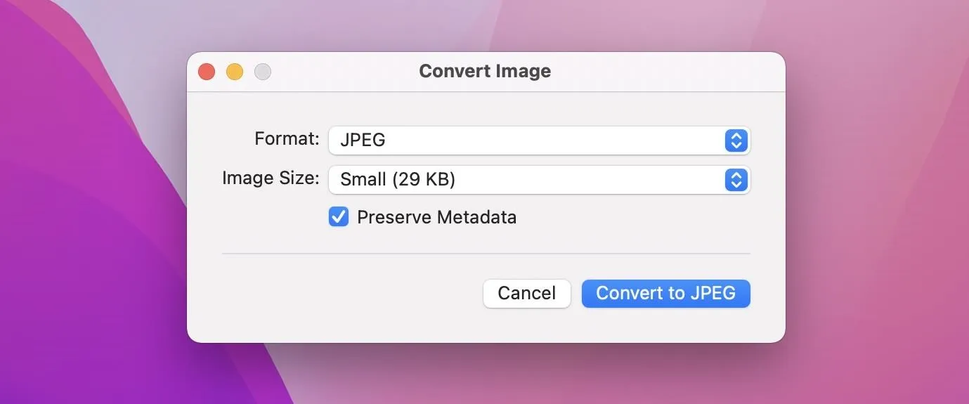Click the horizontal separator line above the buttons

486,254
